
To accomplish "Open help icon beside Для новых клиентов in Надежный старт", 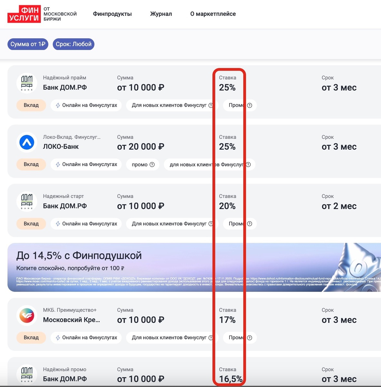I will pos(211,223).
